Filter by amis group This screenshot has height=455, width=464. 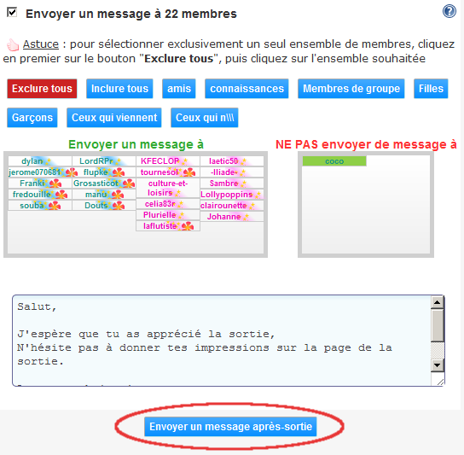click(179, 89)
